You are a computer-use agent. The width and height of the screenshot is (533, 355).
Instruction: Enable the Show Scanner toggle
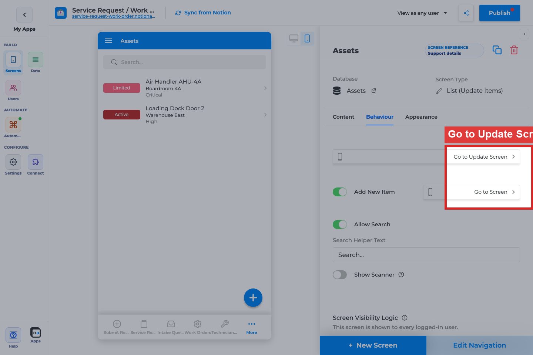point(340,275)
